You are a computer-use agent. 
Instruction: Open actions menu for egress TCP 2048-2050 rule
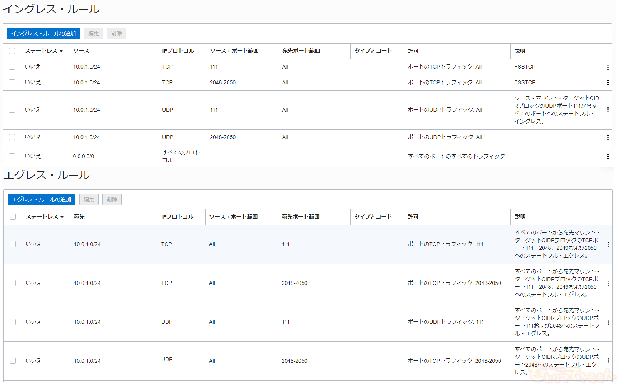(x=609, y=283)
